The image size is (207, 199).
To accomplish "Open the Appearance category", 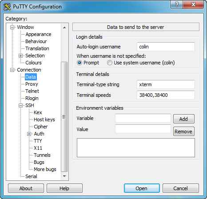I will (x=38, y=34).
